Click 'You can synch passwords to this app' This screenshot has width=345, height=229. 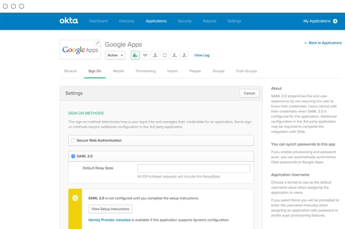pyautogui.click(x=303, y=144)
